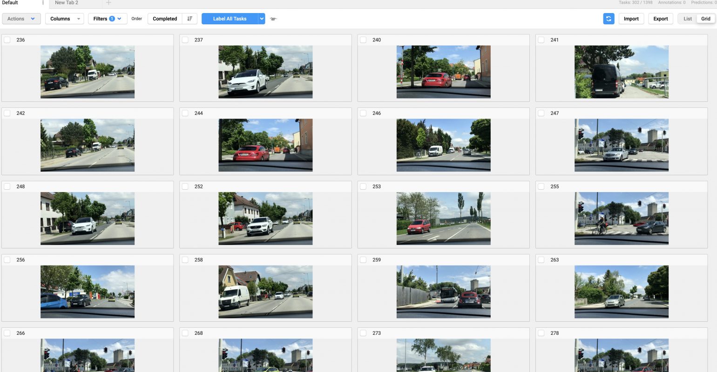This screenshot has height=372, width=717.
Task: Check the task 247 checkbox
Action: pos(541,113)
